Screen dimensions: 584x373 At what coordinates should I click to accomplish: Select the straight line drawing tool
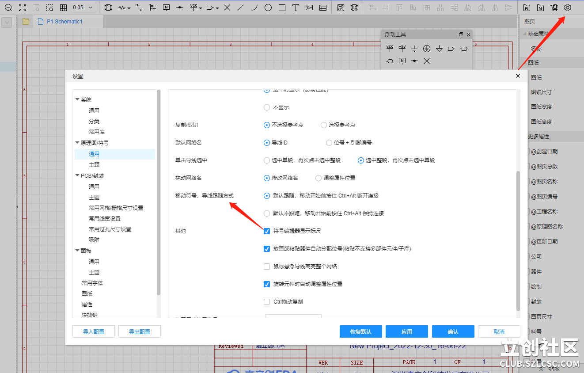click(241, 8)
